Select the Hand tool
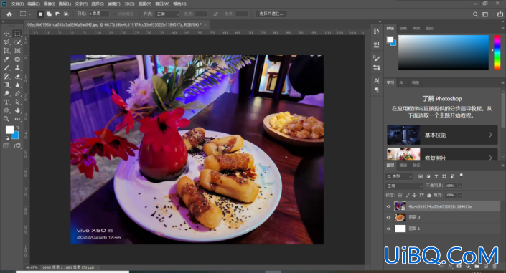506x273 pixels. 17,110
